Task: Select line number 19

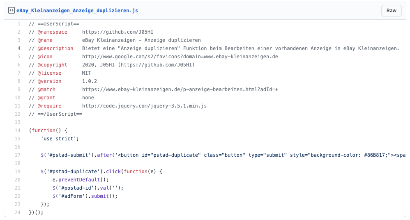Action: pyautogui.click(x=18, y=172)
